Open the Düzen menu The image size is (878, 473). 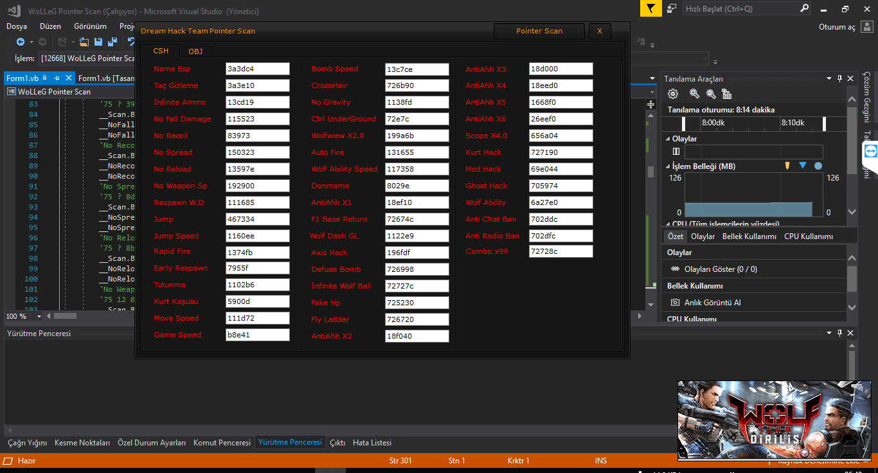[50, 26]
